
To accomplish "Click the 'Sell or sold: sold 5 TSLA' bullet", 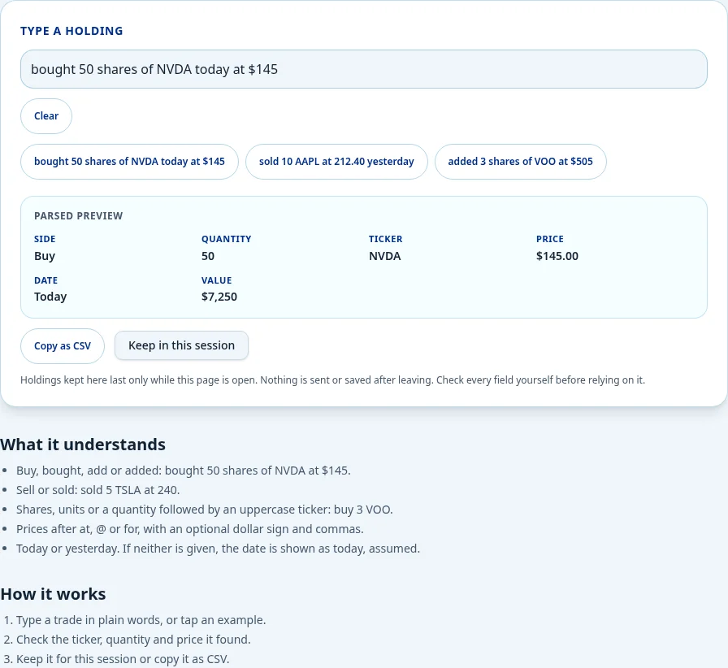I will click(x=98, y=490).
